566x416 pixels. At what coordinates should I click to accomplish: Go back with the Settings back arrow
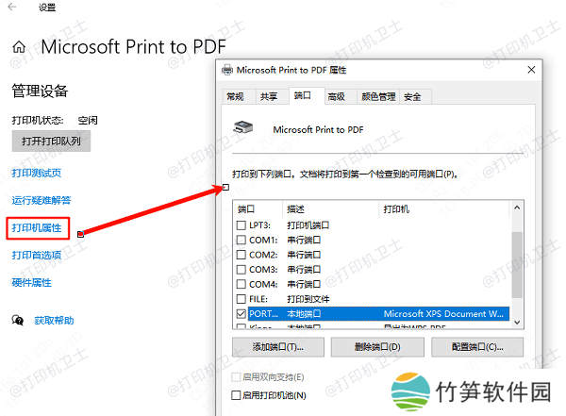coord(12,7)
